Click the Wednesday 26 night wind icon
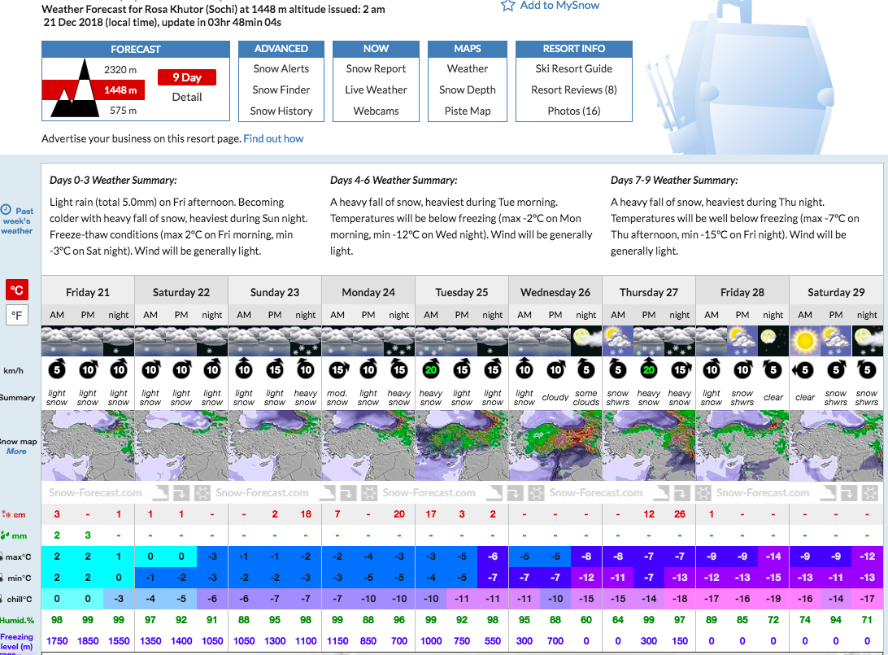888x655 pixels. (x=586, y=370)
